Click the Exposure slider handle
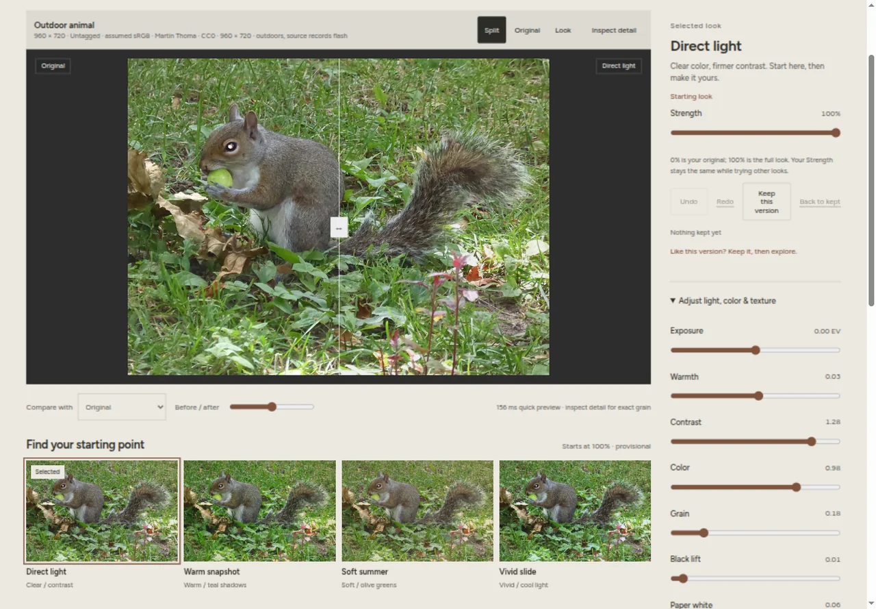The width and height of the screenshot is (876, 609). click(x=756, y=350)
